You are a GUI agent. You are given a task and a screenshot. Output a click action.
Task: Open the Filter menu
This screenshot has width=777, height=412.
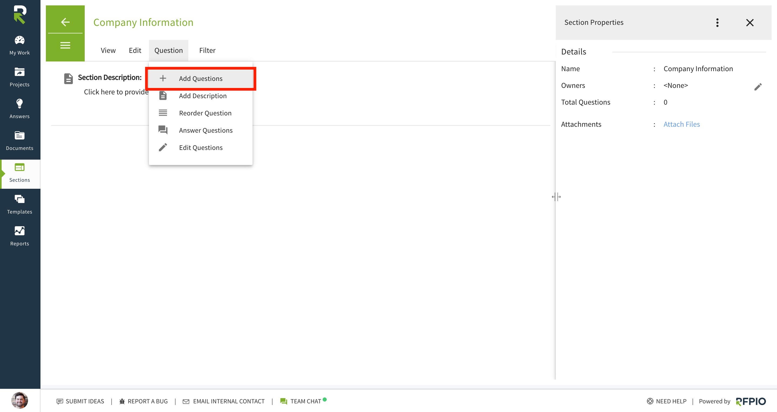point(207,50)
